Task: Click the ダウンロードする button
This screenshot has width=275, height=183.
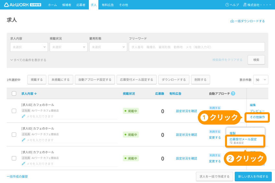Action: point(173,79)
